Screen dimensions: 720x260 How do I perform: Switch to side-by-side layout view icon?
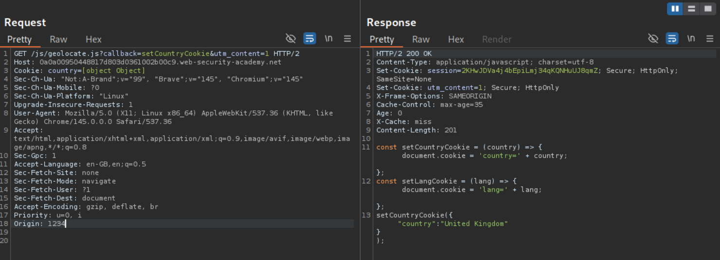[675, 9]
